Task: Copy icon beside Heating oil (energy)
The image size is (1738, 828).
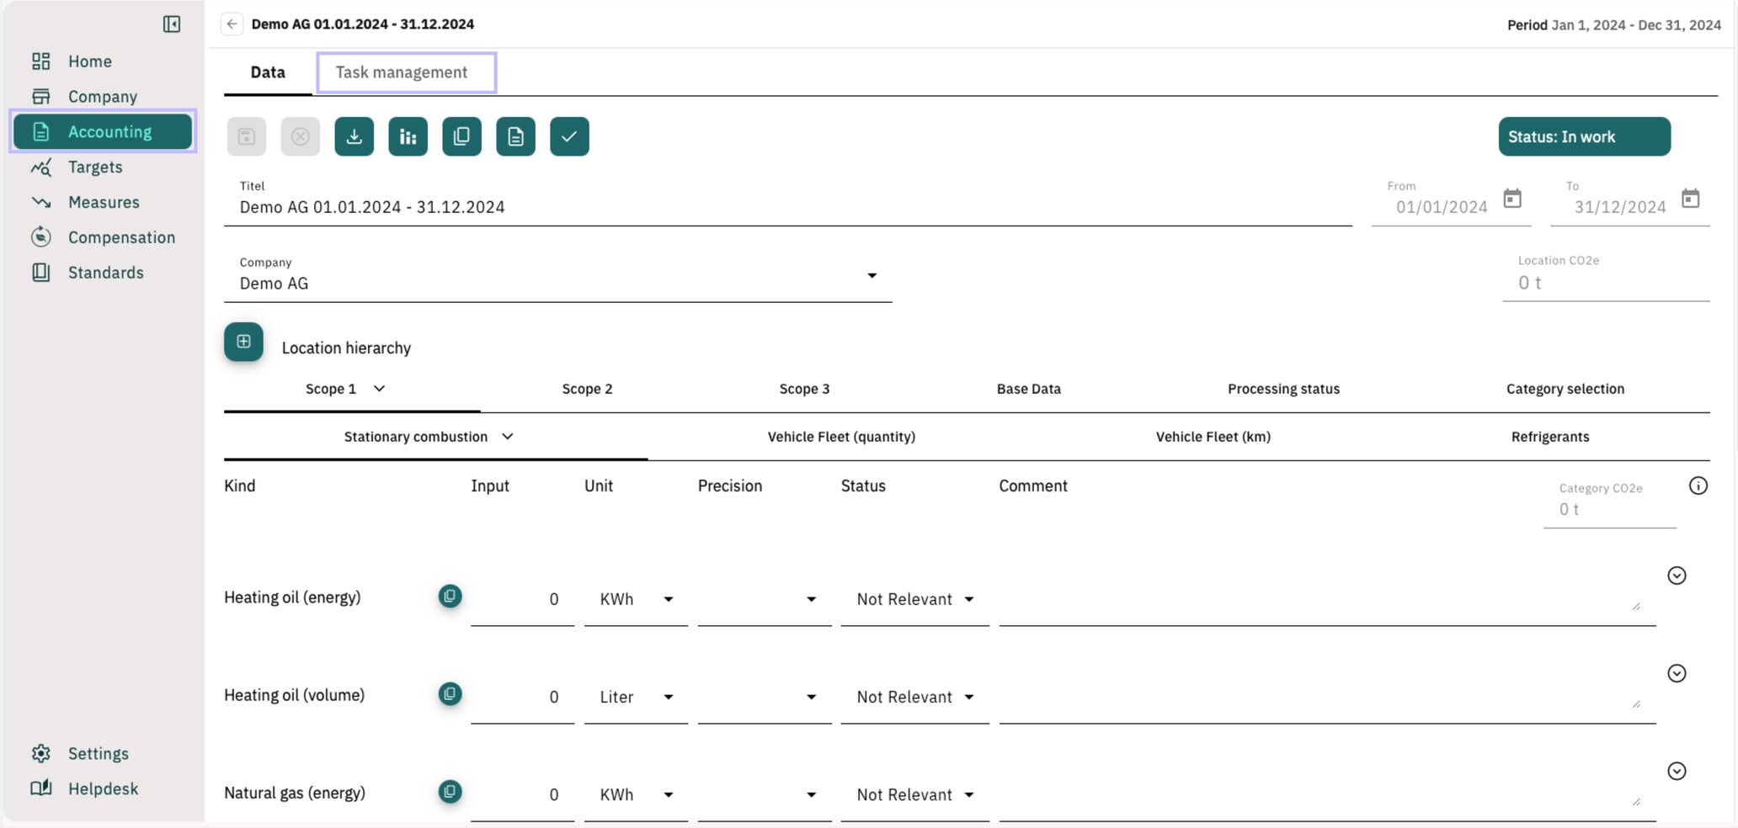Action: tap(450, 597)
